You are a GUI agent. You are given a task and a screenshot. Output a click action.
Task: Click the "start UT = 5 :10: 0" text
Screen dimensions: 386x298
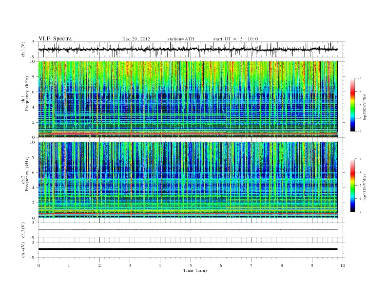click(235, 39)
